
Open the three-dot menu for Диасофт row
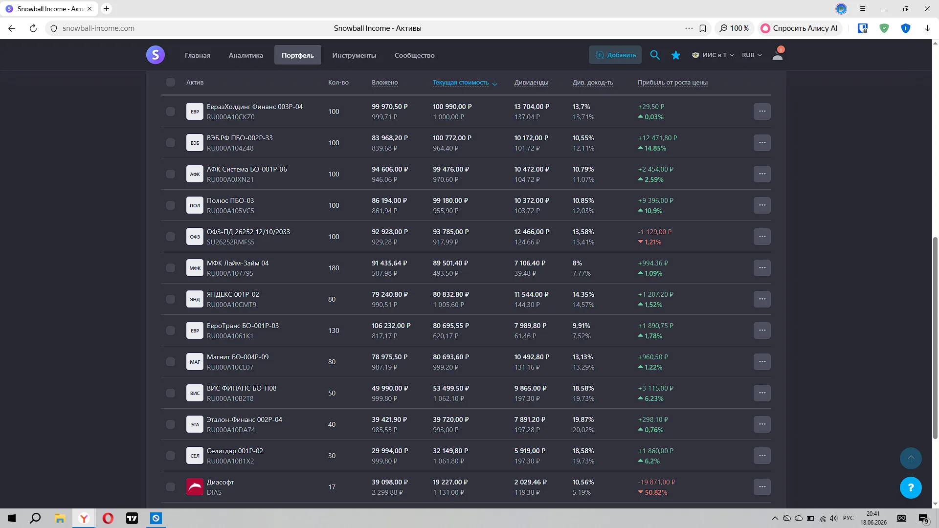click(762, 487)
